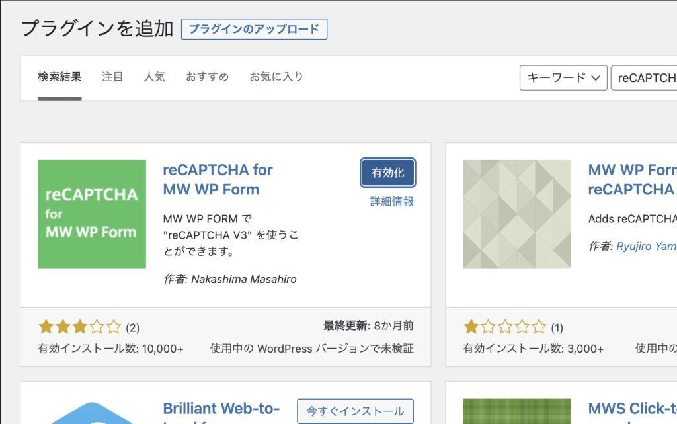
Task: Click the プラグインを追加 page heading
Action: (97, 29)
